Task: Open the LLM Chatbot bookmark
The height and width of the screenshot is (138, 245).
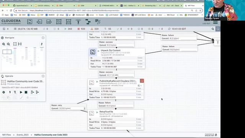Action: pos(112,15)
